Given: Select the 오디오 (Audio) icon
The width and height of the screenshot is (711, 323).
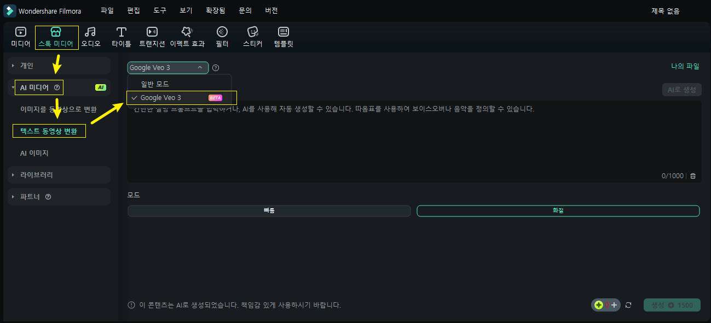Looking at the screenshot, I should pos(90,32).
